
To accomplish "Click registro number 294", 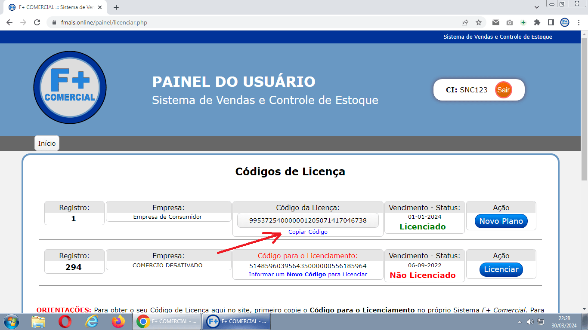I will click(x=74, y=267).
